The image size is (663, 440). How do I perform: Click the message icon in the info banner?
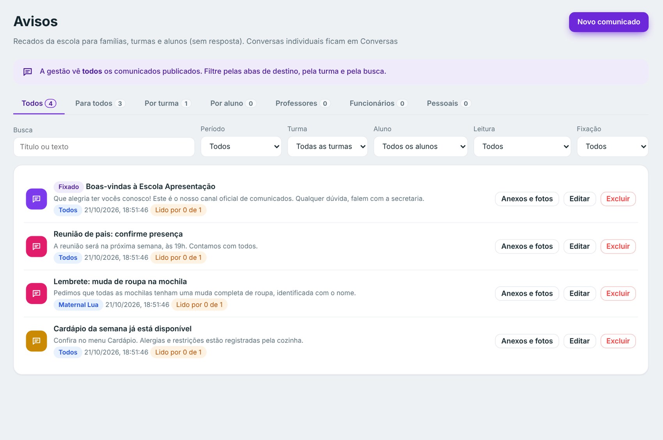point(27,72)
